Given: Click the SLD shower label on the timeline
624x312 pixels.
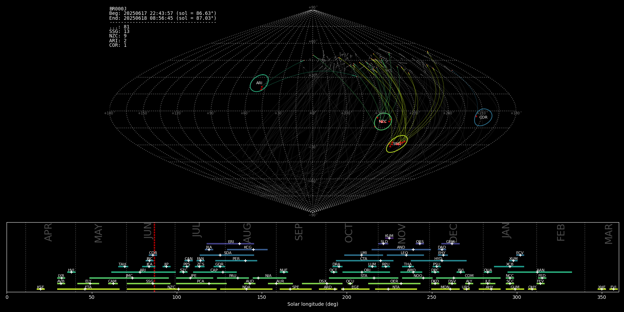Looking at the screenshot, I should click(x=384, y=242).
